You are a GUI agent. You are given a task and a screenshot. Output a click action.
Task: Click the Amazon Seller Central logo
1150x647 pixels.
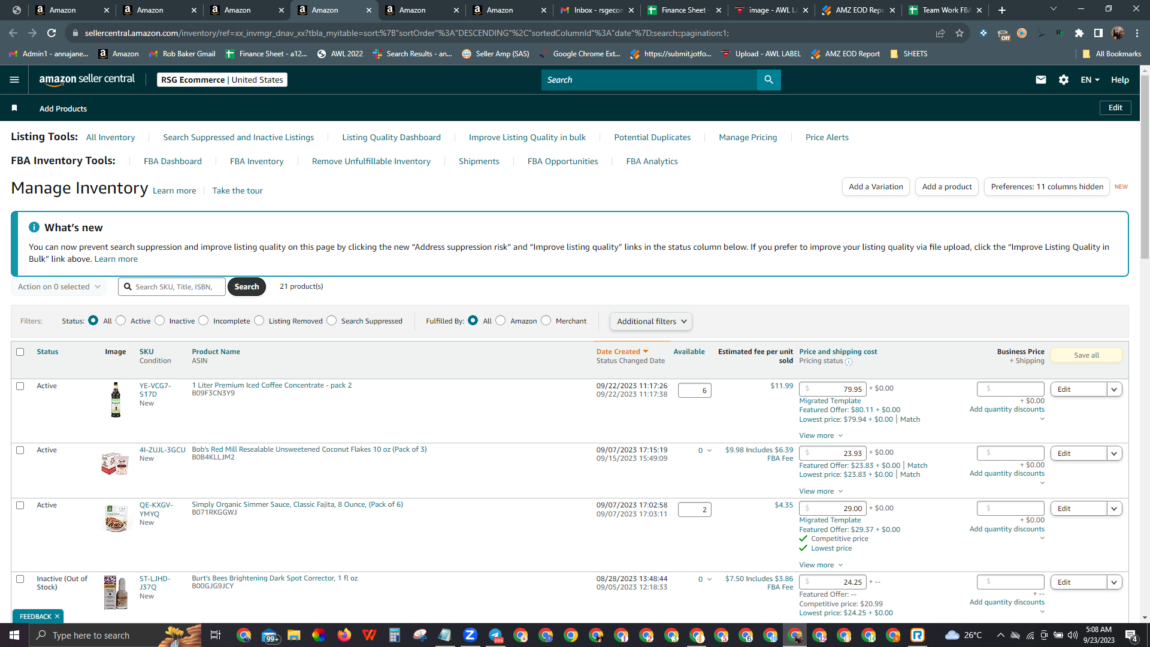coord(87,80)
